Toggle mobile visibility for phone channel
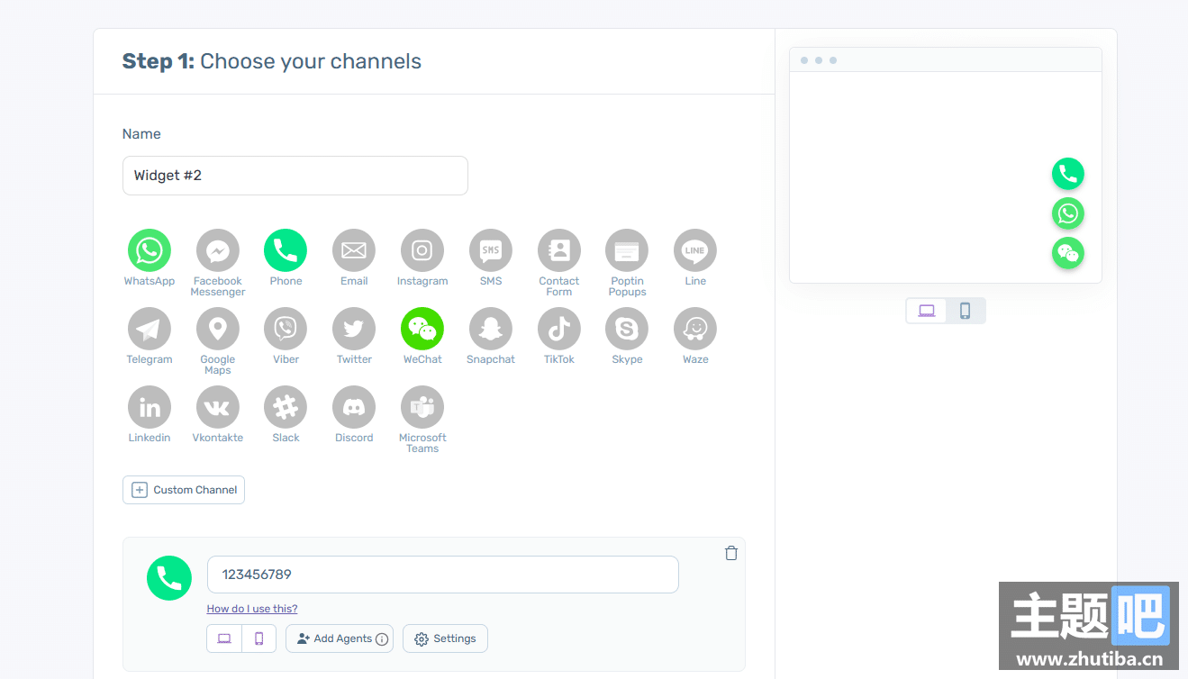This screenshot has height=679, width=1188. pyautogui.click(x=259, y=638)
